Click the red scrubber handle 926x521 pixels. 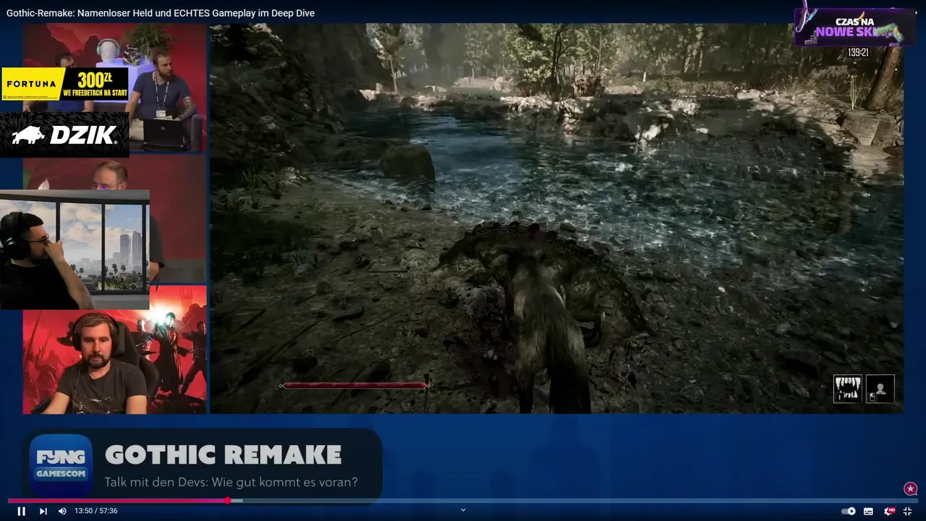pos(228,501)
